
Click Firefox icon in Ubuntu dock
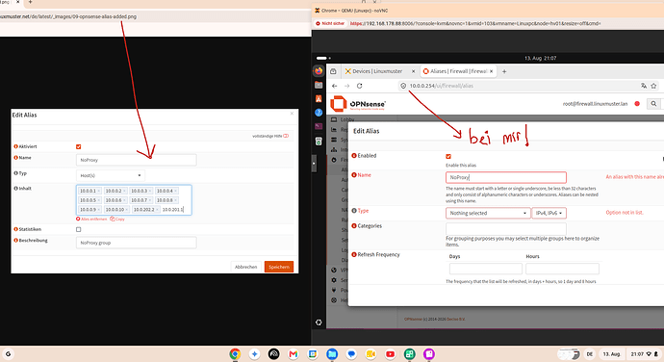tap(319, 71)
